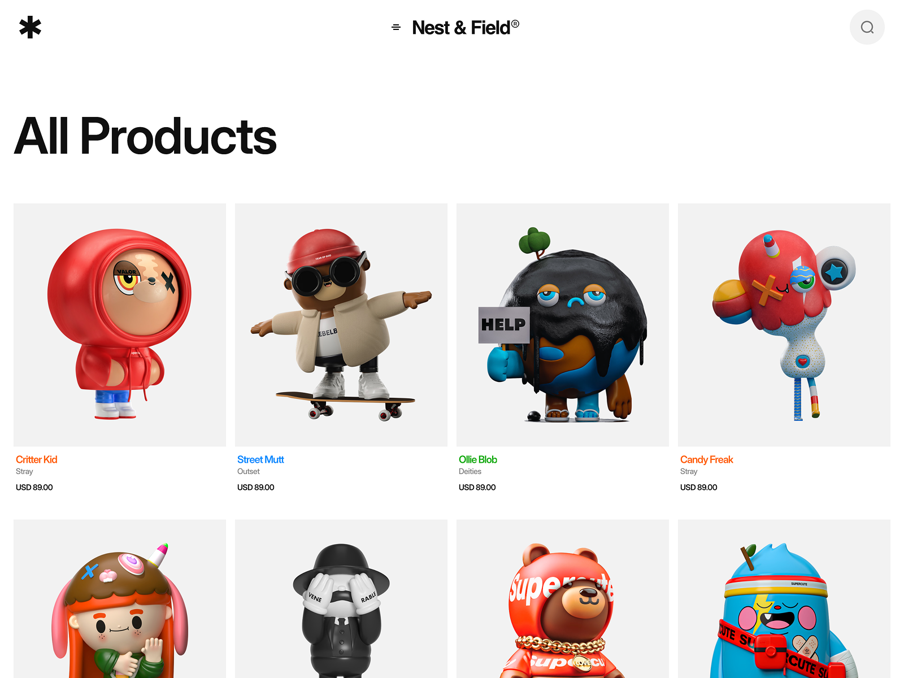Open the Candy Freak product link
The height and width of the screenshot is (678, 904).
(706, 459)
